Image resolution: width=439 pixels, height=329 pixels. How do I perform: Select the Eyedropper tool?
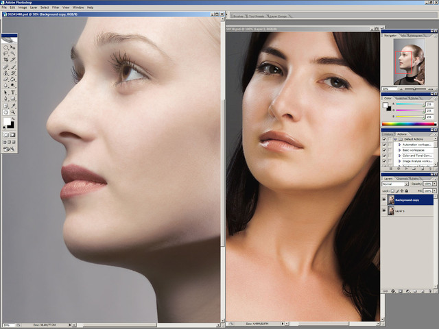pos(13,106)
